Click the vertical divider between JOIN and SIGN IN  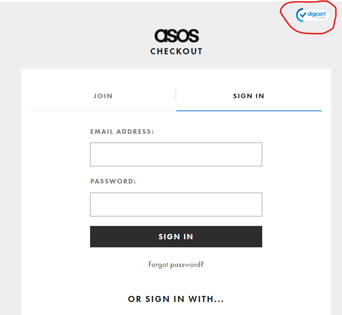[176, 94]
